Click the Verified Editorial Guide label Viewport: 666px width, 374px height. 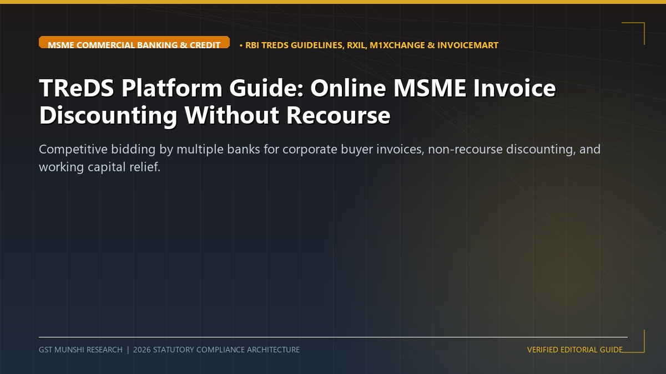pyautogui.click(x=575, y=350)
